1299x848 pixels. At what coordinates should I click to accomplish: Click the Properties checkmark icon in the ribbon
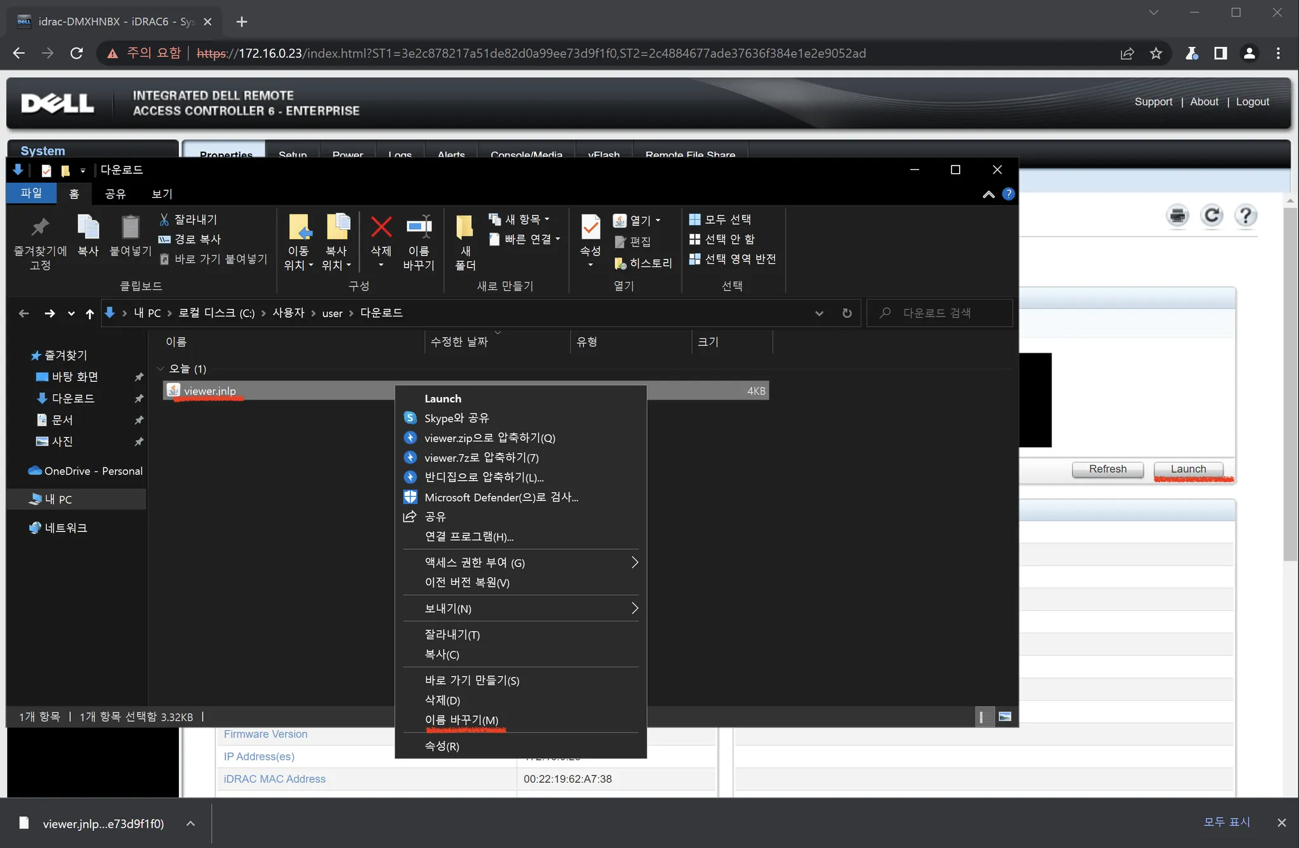(x=590, y=227)
